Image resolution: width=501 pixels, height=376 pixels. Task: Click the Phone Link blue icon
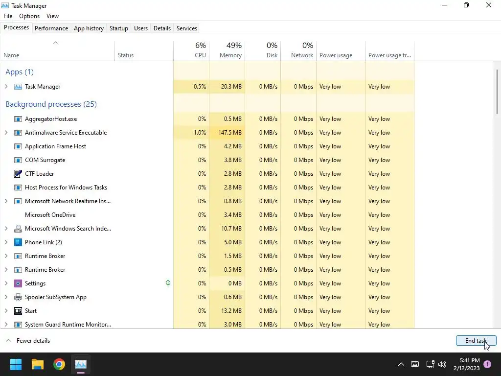click(x=18, y=242)
